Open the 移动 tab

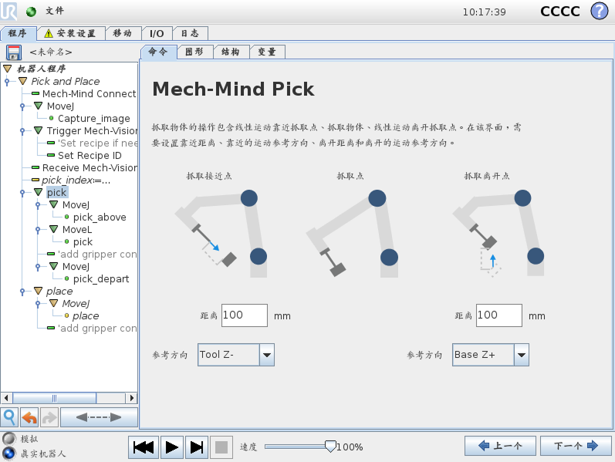click(x=123, y=33)
